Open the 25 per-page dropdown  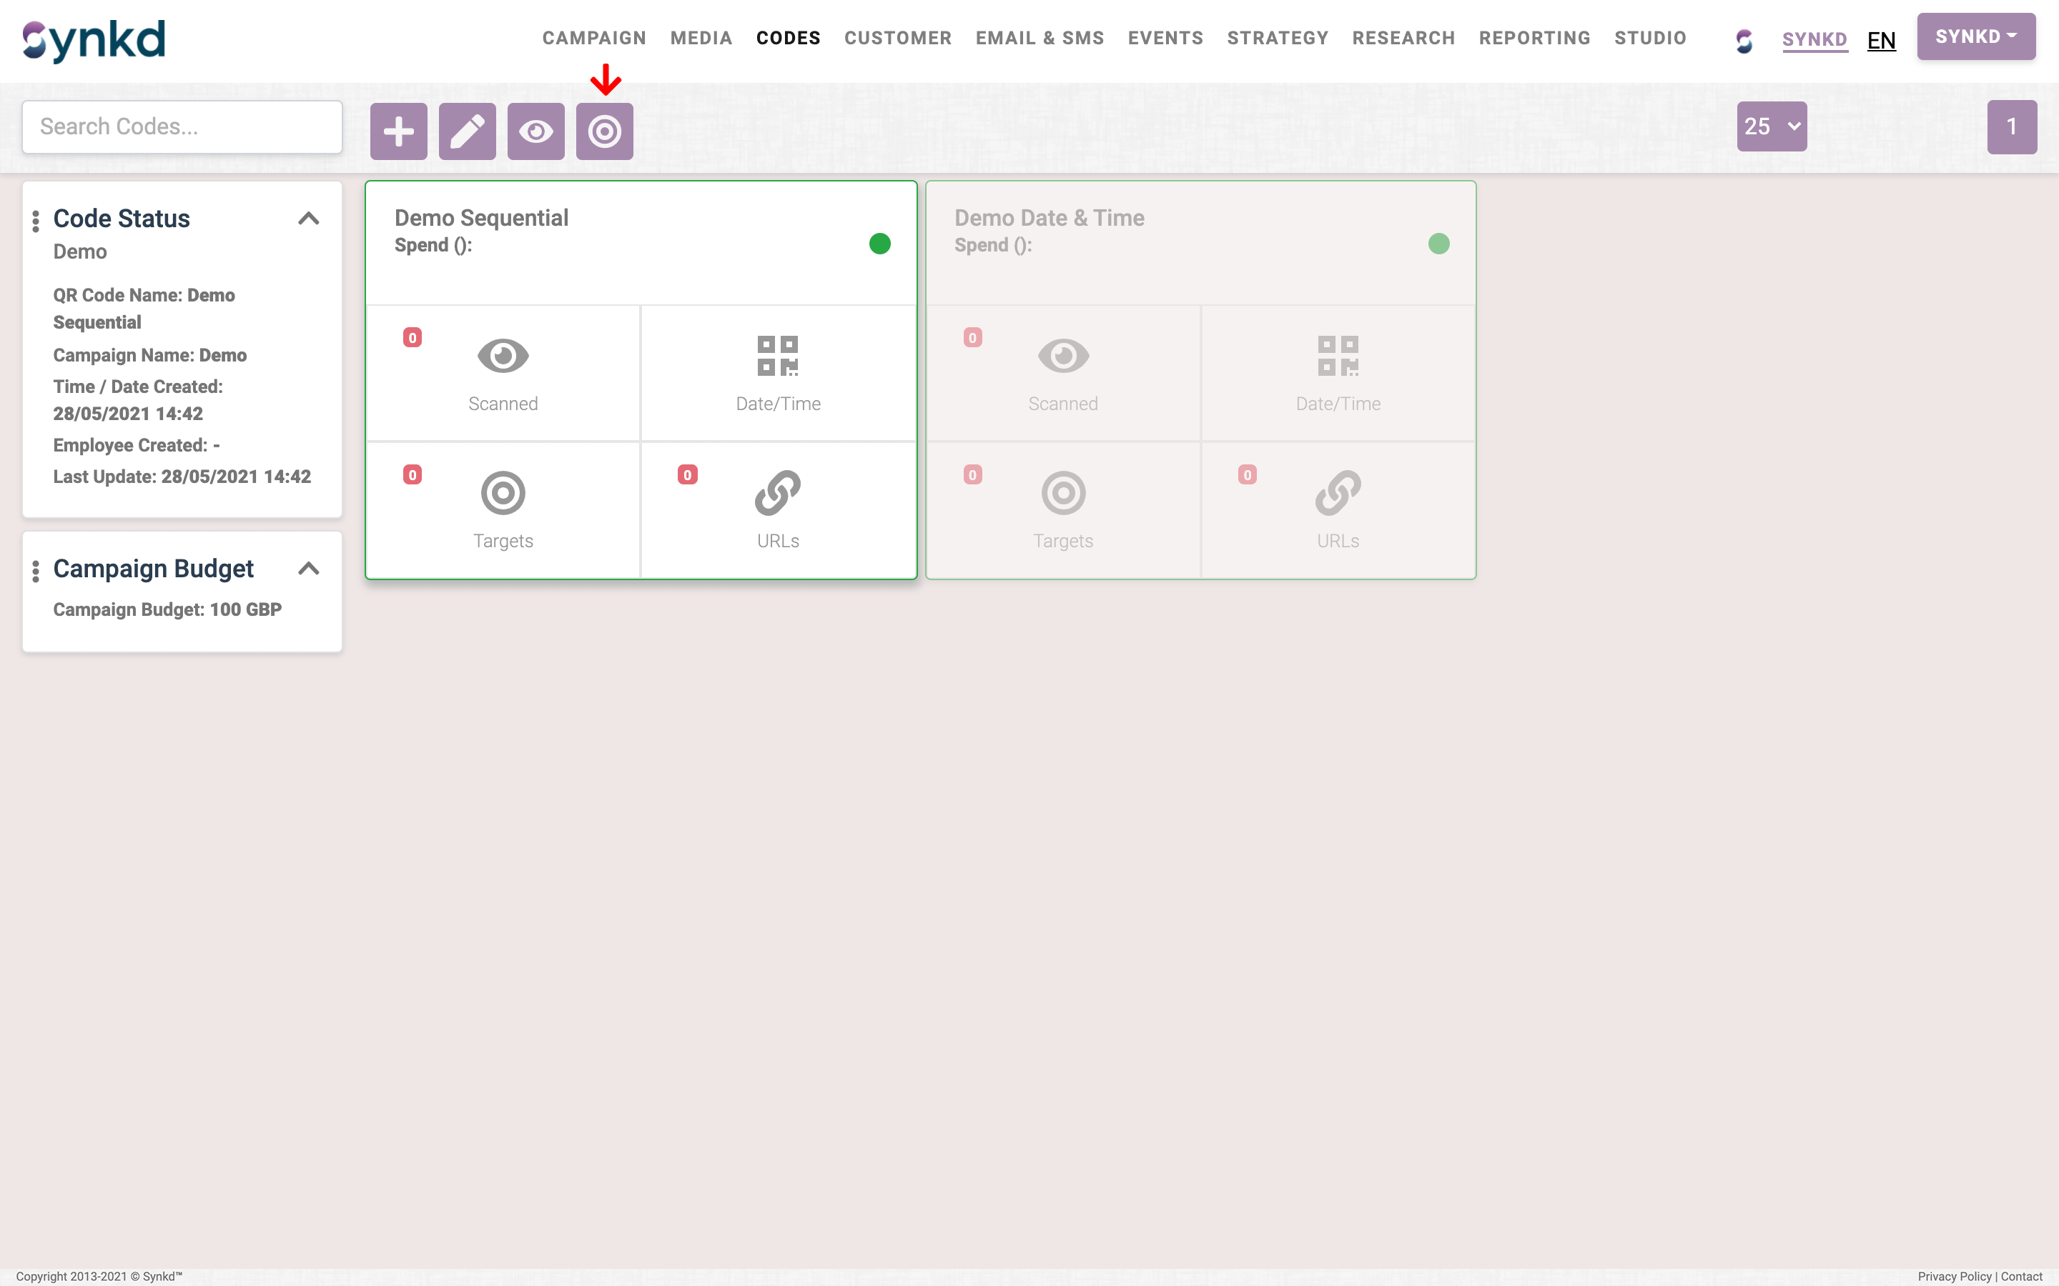[1772, 126]
